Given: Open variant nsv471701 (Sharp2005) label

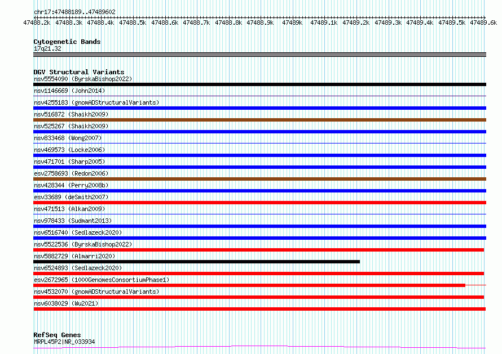Looking at the screenshot, I should (x=69, y=162).
